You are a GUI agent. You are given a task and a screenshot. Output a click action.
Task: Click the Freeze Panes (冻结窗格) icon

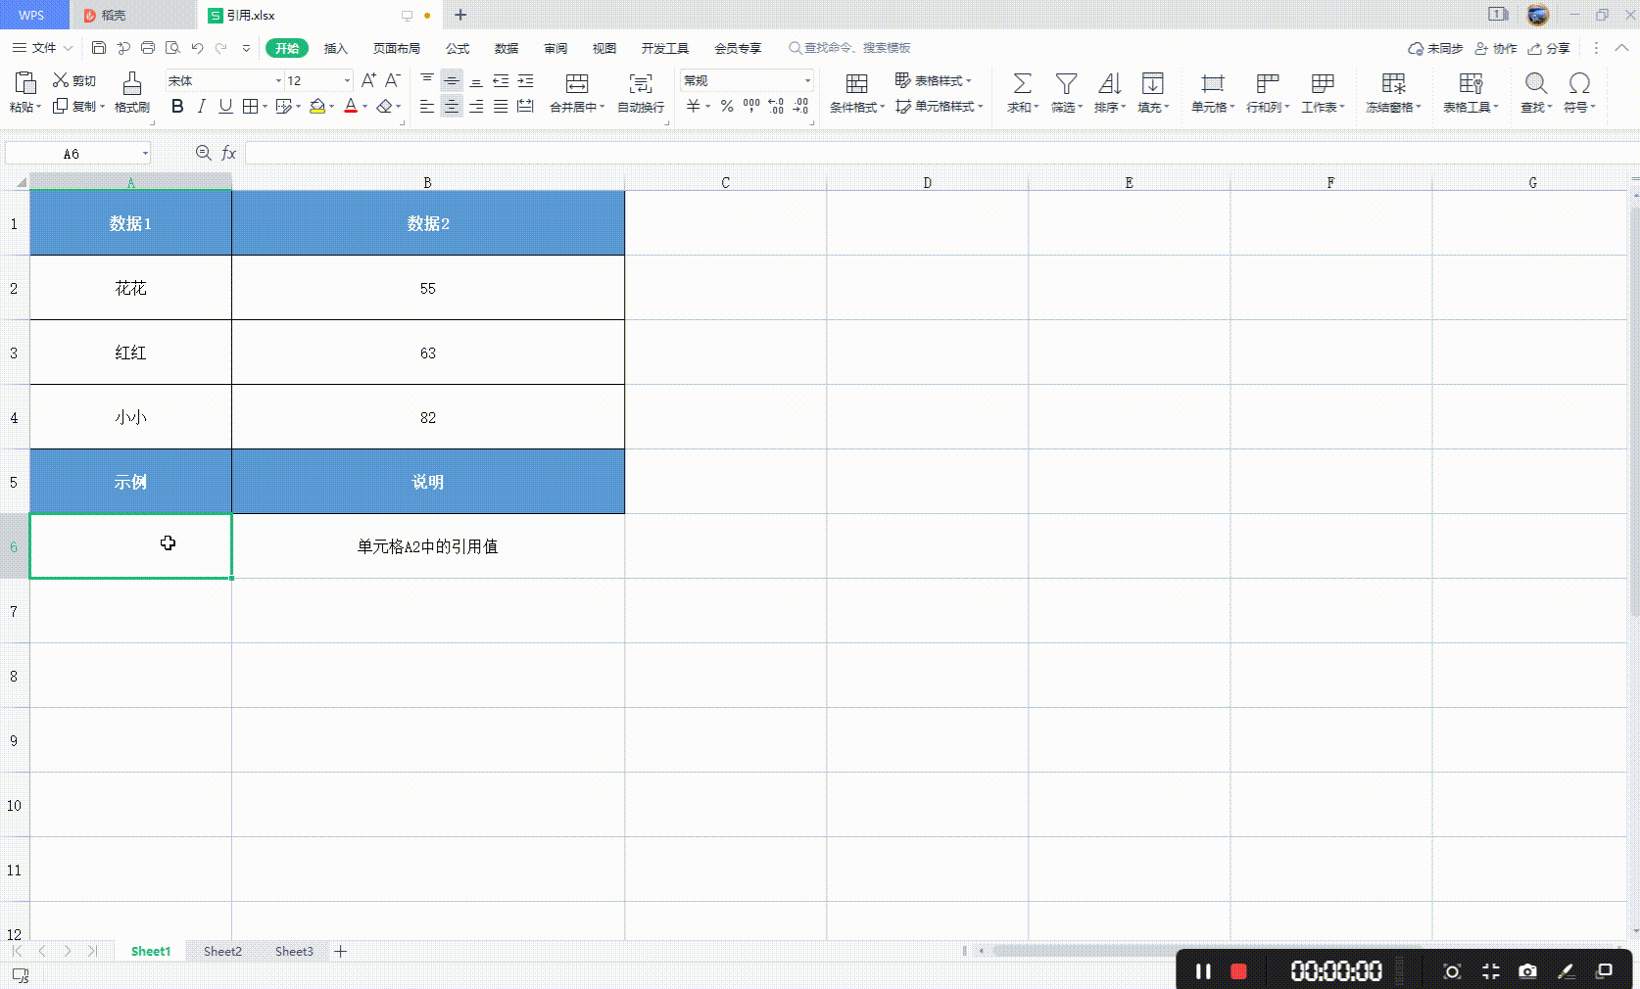pos(1392,84)
